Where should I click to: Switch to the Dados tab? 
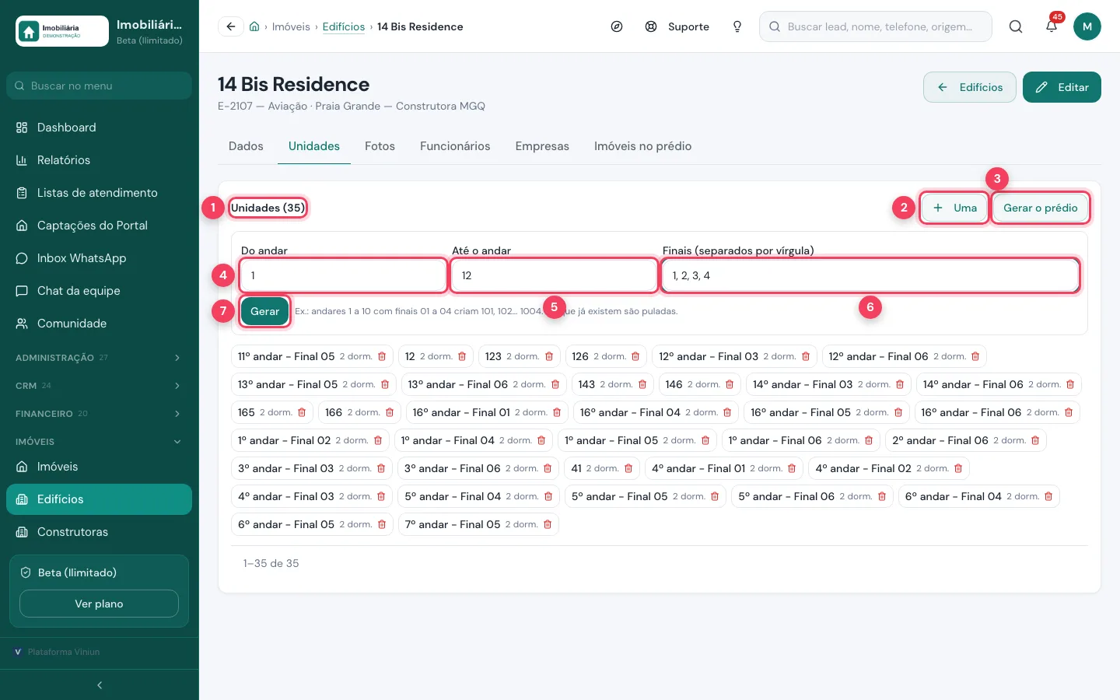click(246, 146)
